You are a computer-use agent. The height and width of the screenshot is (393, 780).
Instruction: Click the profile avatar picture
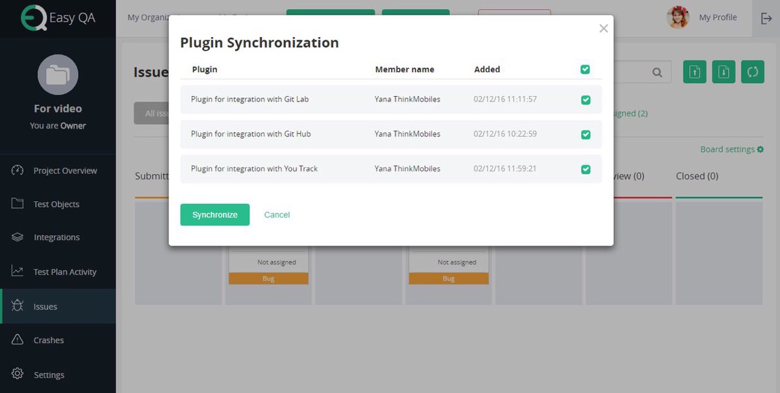coord(678,18)
